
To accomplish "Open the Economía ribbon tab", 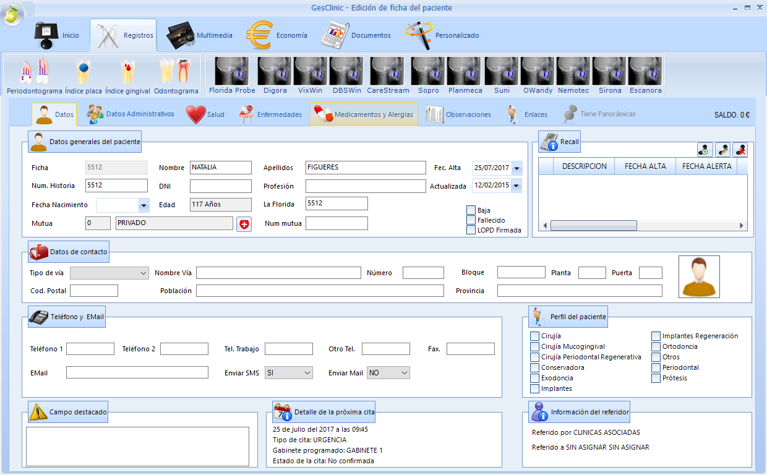I will click(x=277, y=35).
